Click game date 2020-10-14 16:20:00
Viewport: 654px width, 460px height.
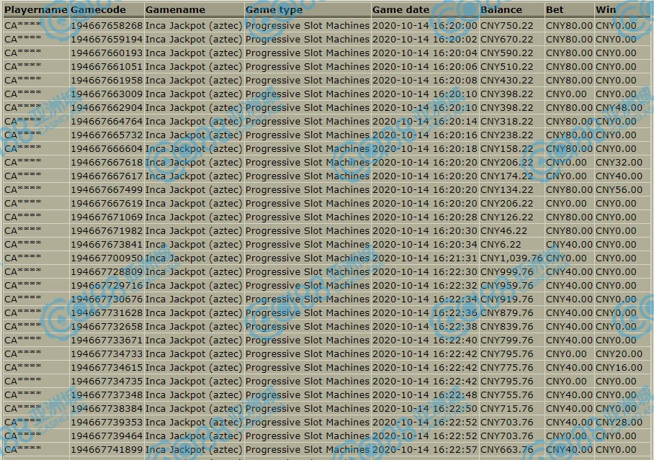pos(425,26)
